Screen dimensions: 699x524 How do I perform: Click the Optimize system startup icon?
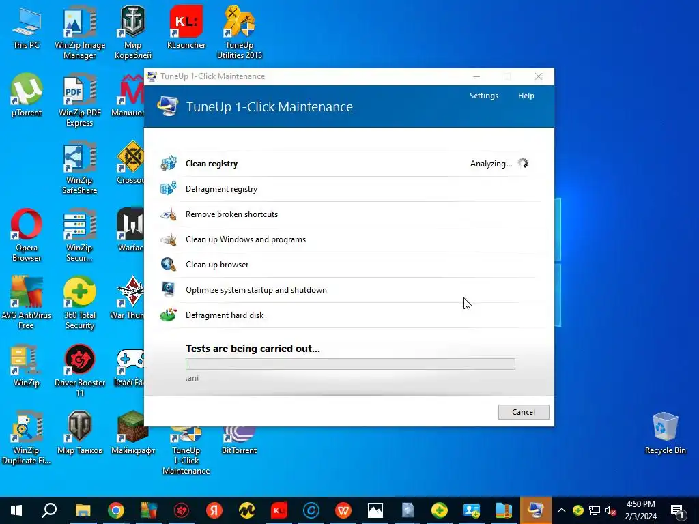coord(169,289)
